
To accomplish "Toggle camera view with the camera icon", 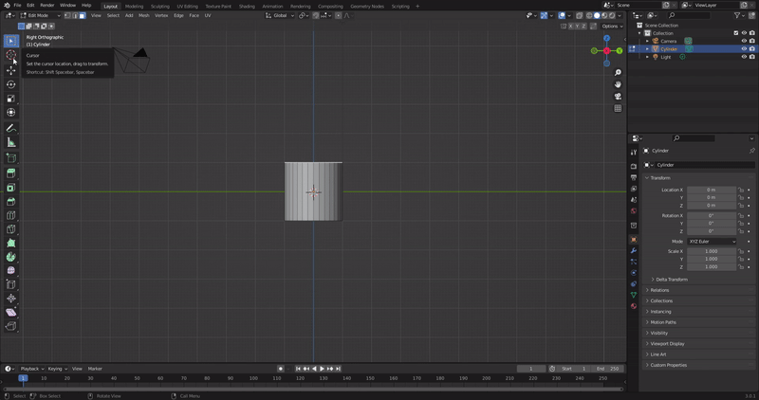I will tap(618, 97).
